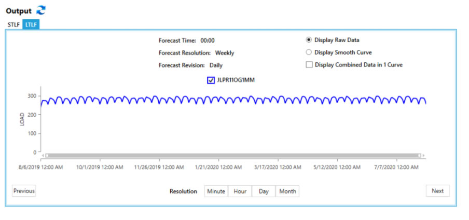Screen dimensions: 469x220
Task: Click the left arrow of the chart scrollbar
Action: coord(44,155)
